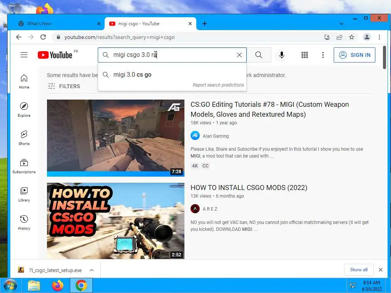
Task: Click Show all downloads
Action: [359, 270]
